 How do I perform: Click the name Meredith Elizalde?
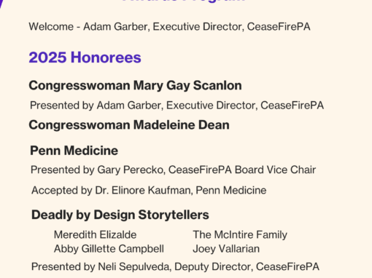point(95,234)
